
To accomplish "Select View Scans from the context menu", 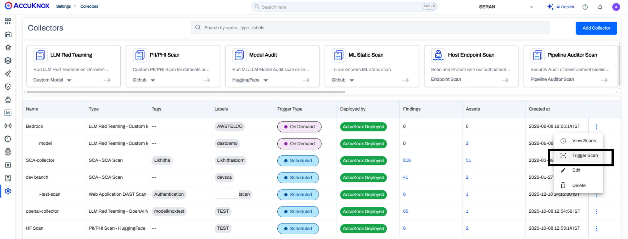I will 579,141.
